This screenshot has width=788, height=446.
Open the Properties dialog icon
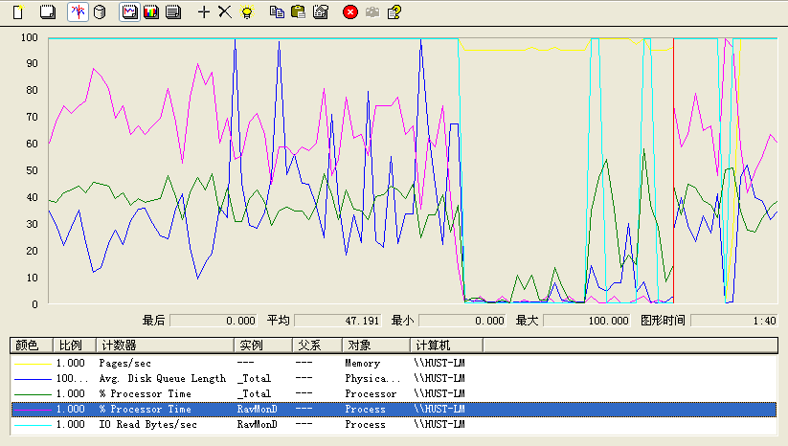[x=321, y=11]
